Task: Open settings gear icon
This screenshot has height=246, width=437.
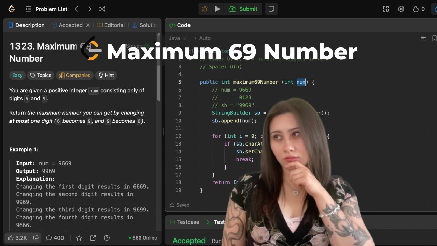Action: (x=401, y=9)
